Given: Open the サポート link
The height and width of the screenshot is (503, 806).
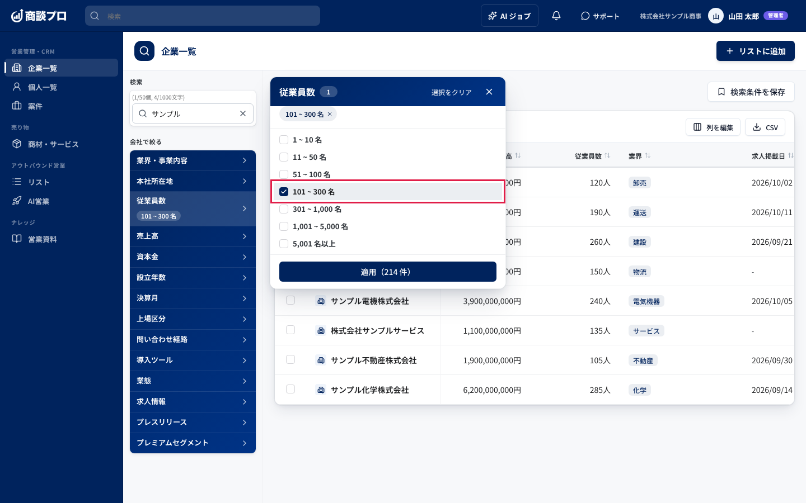Looking at the screenshot, I should [600, 16].
